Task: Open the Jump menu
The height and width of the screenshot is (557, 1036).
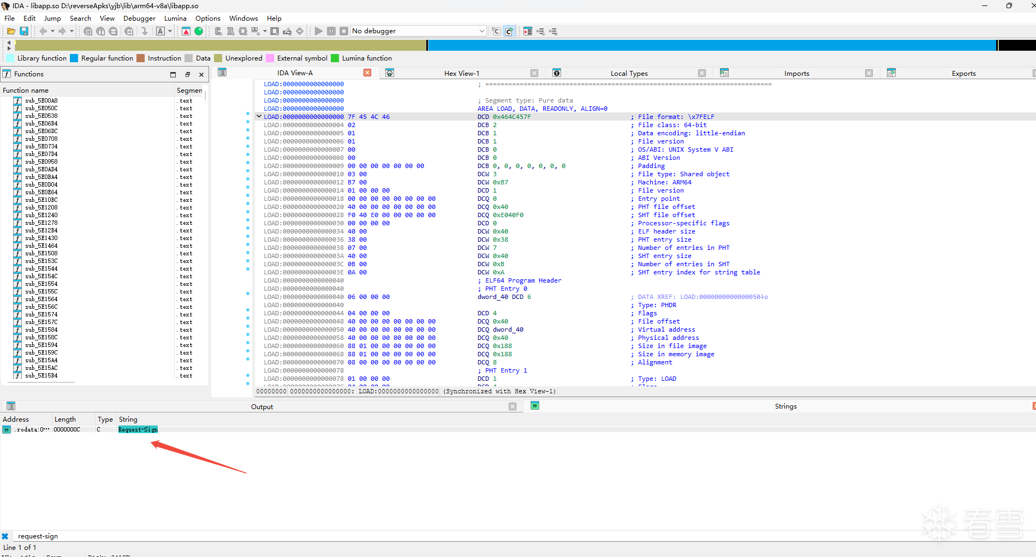Action: click(52, 18)
